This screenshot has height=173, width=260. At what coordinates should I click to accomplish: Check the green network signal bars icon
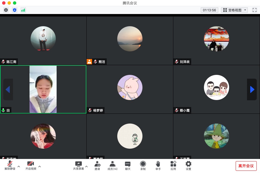23,10
